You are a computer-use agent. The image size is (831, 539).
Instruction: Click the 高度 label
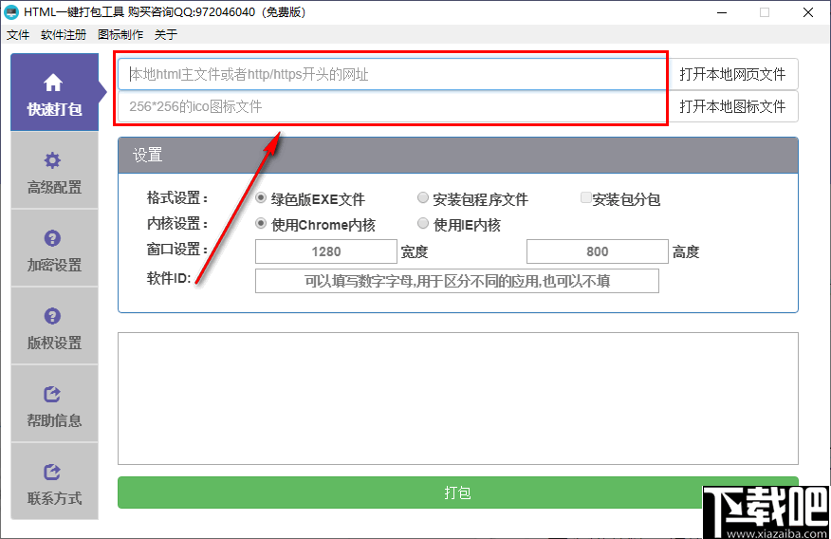(x=686, y=251)
